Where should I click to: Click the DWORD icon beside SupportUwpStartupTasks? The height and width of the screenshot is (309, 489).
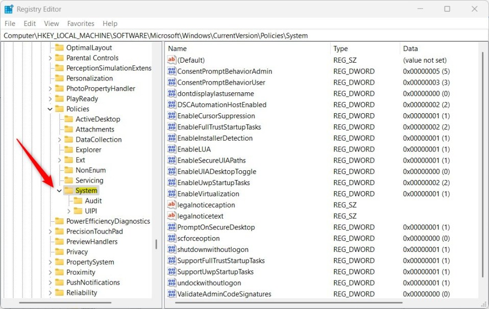[172, 272]
